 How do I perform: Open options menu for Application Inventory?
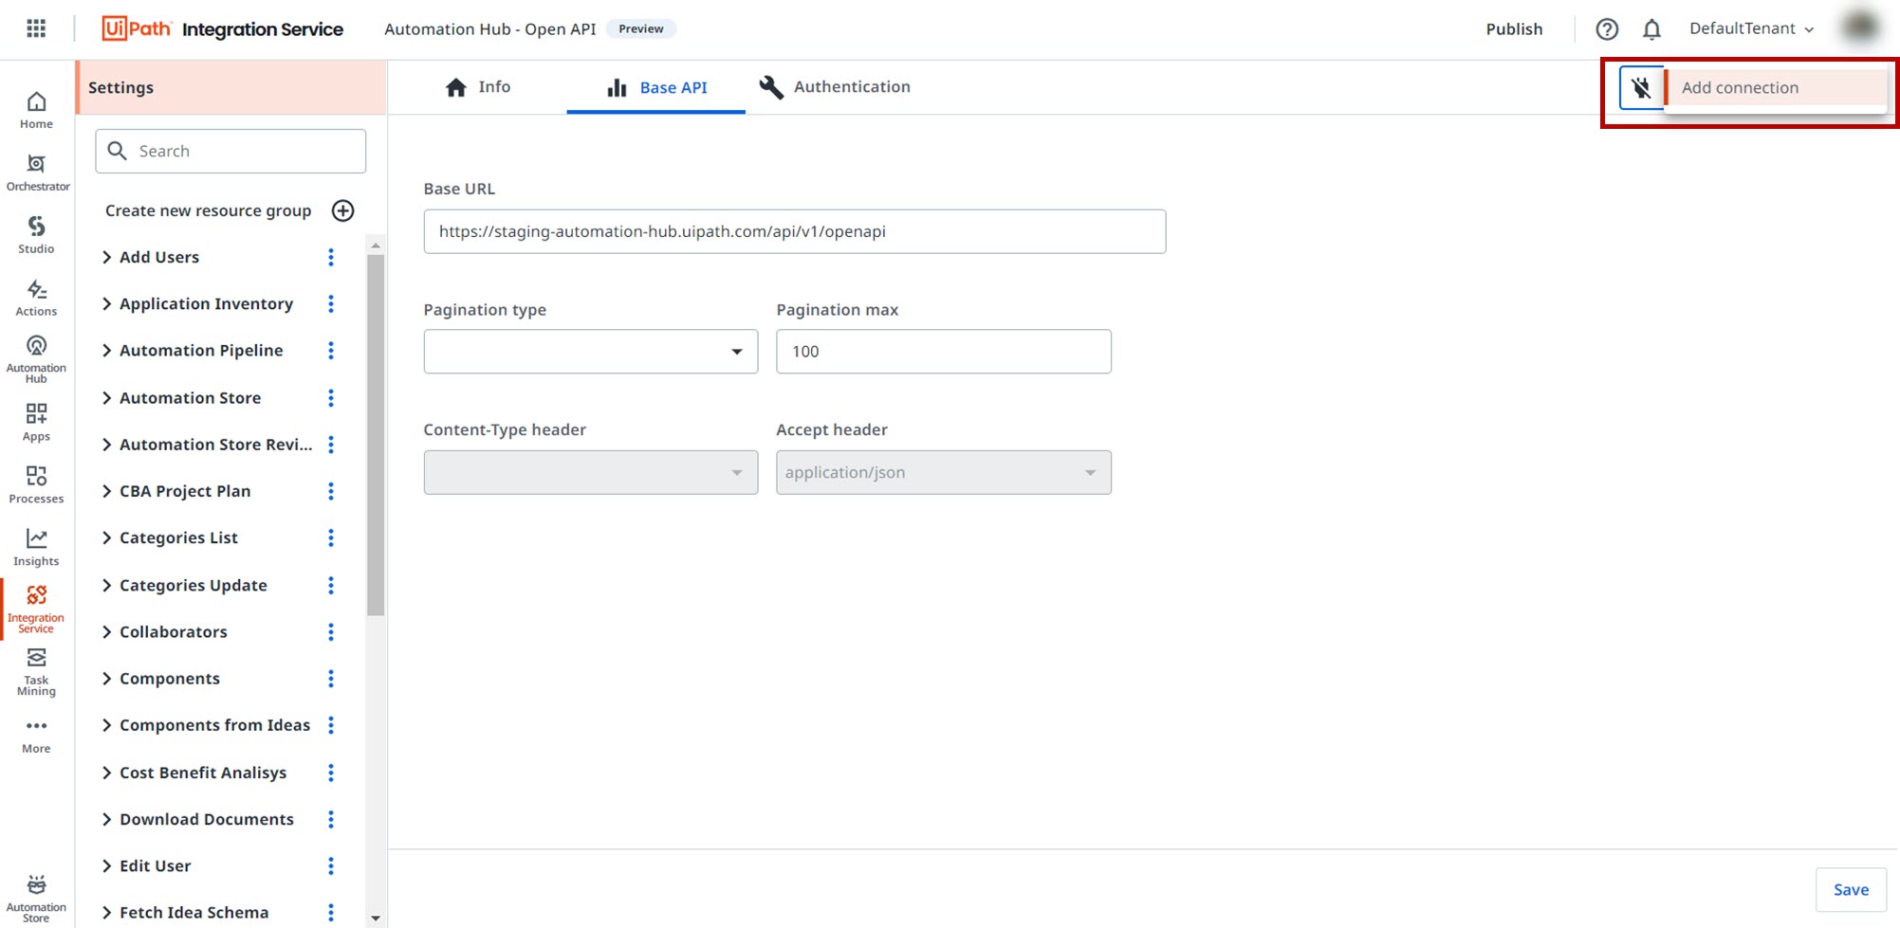coord(331,303)
